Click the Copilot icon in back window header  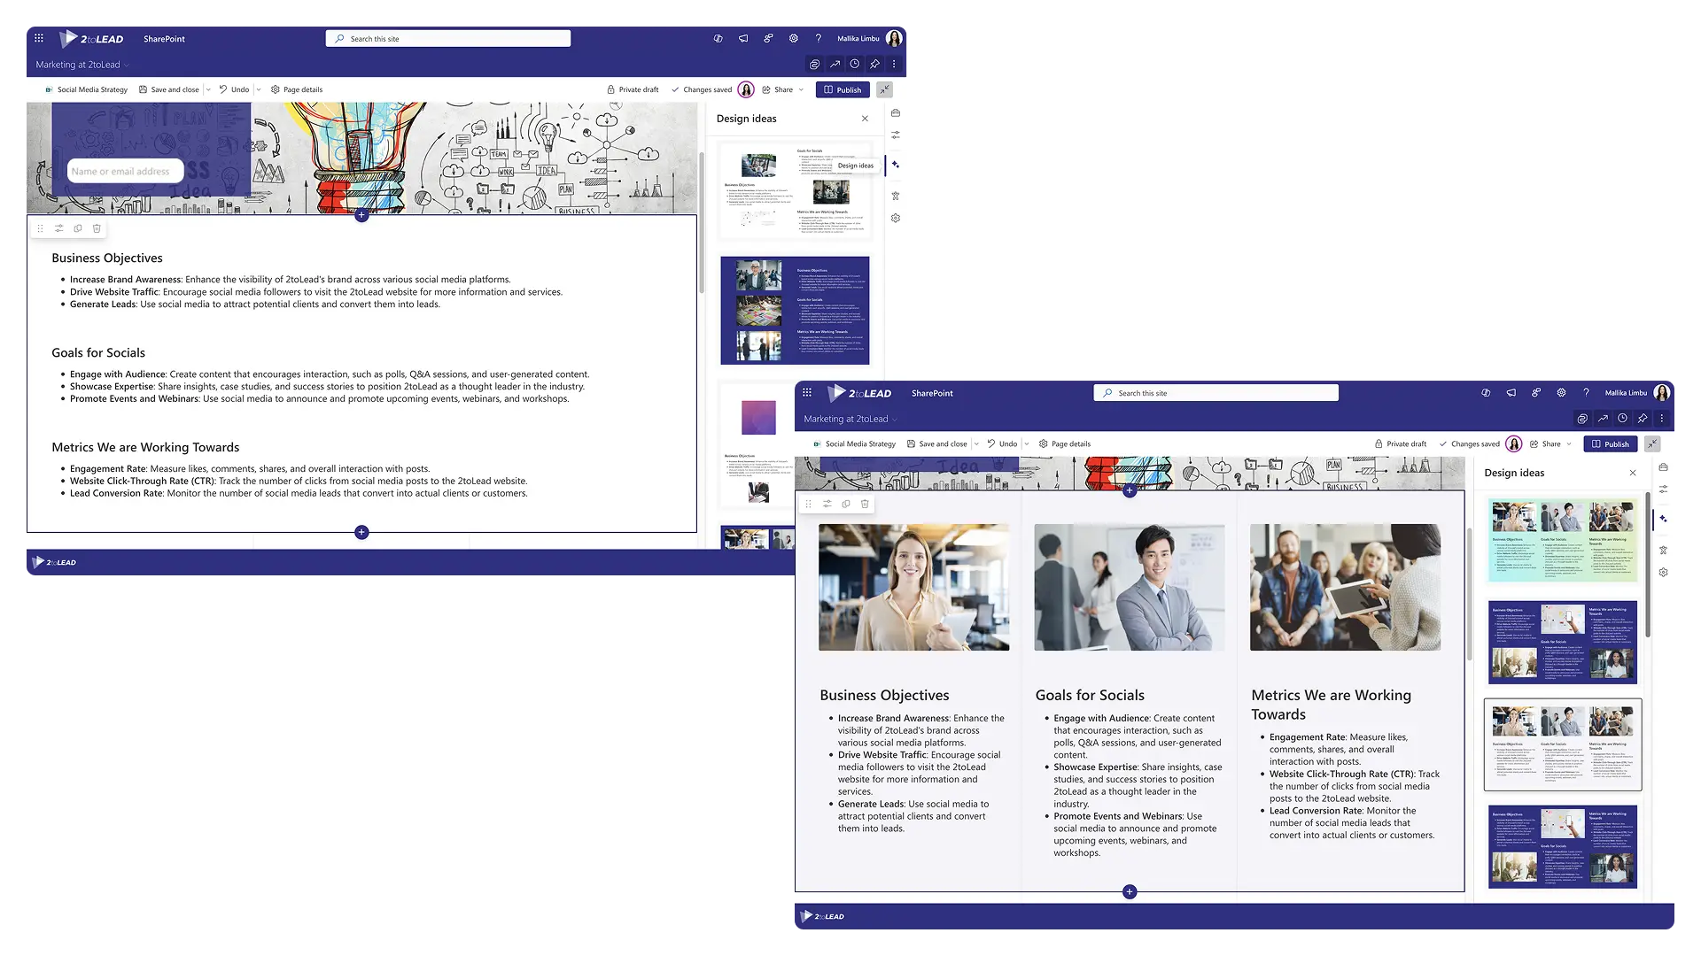point(718,38)
